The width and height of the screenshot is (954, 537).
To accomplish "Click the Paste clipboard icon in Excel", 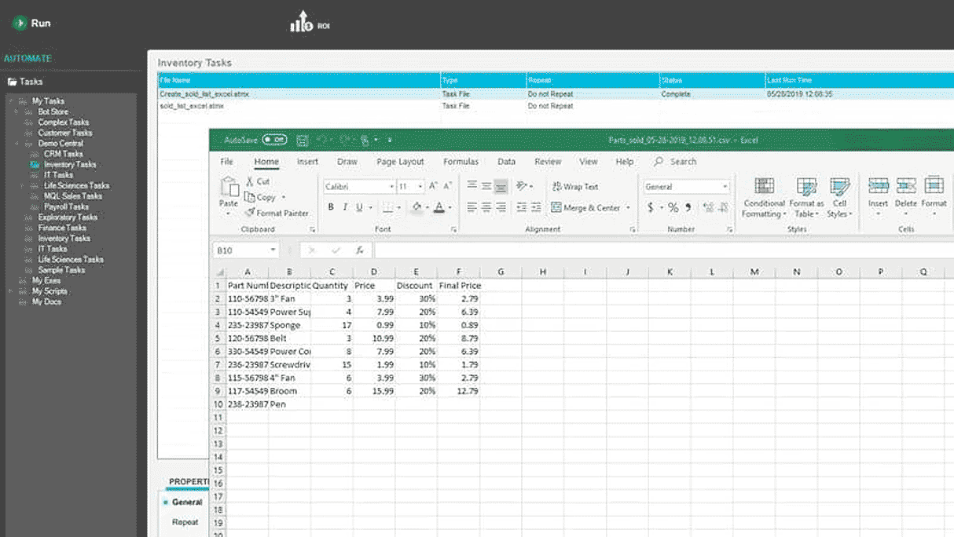I will [229, 188].
